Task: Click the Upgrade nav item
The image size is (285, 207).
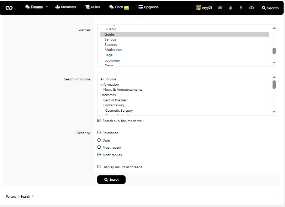Action: (x=148, y=7)
